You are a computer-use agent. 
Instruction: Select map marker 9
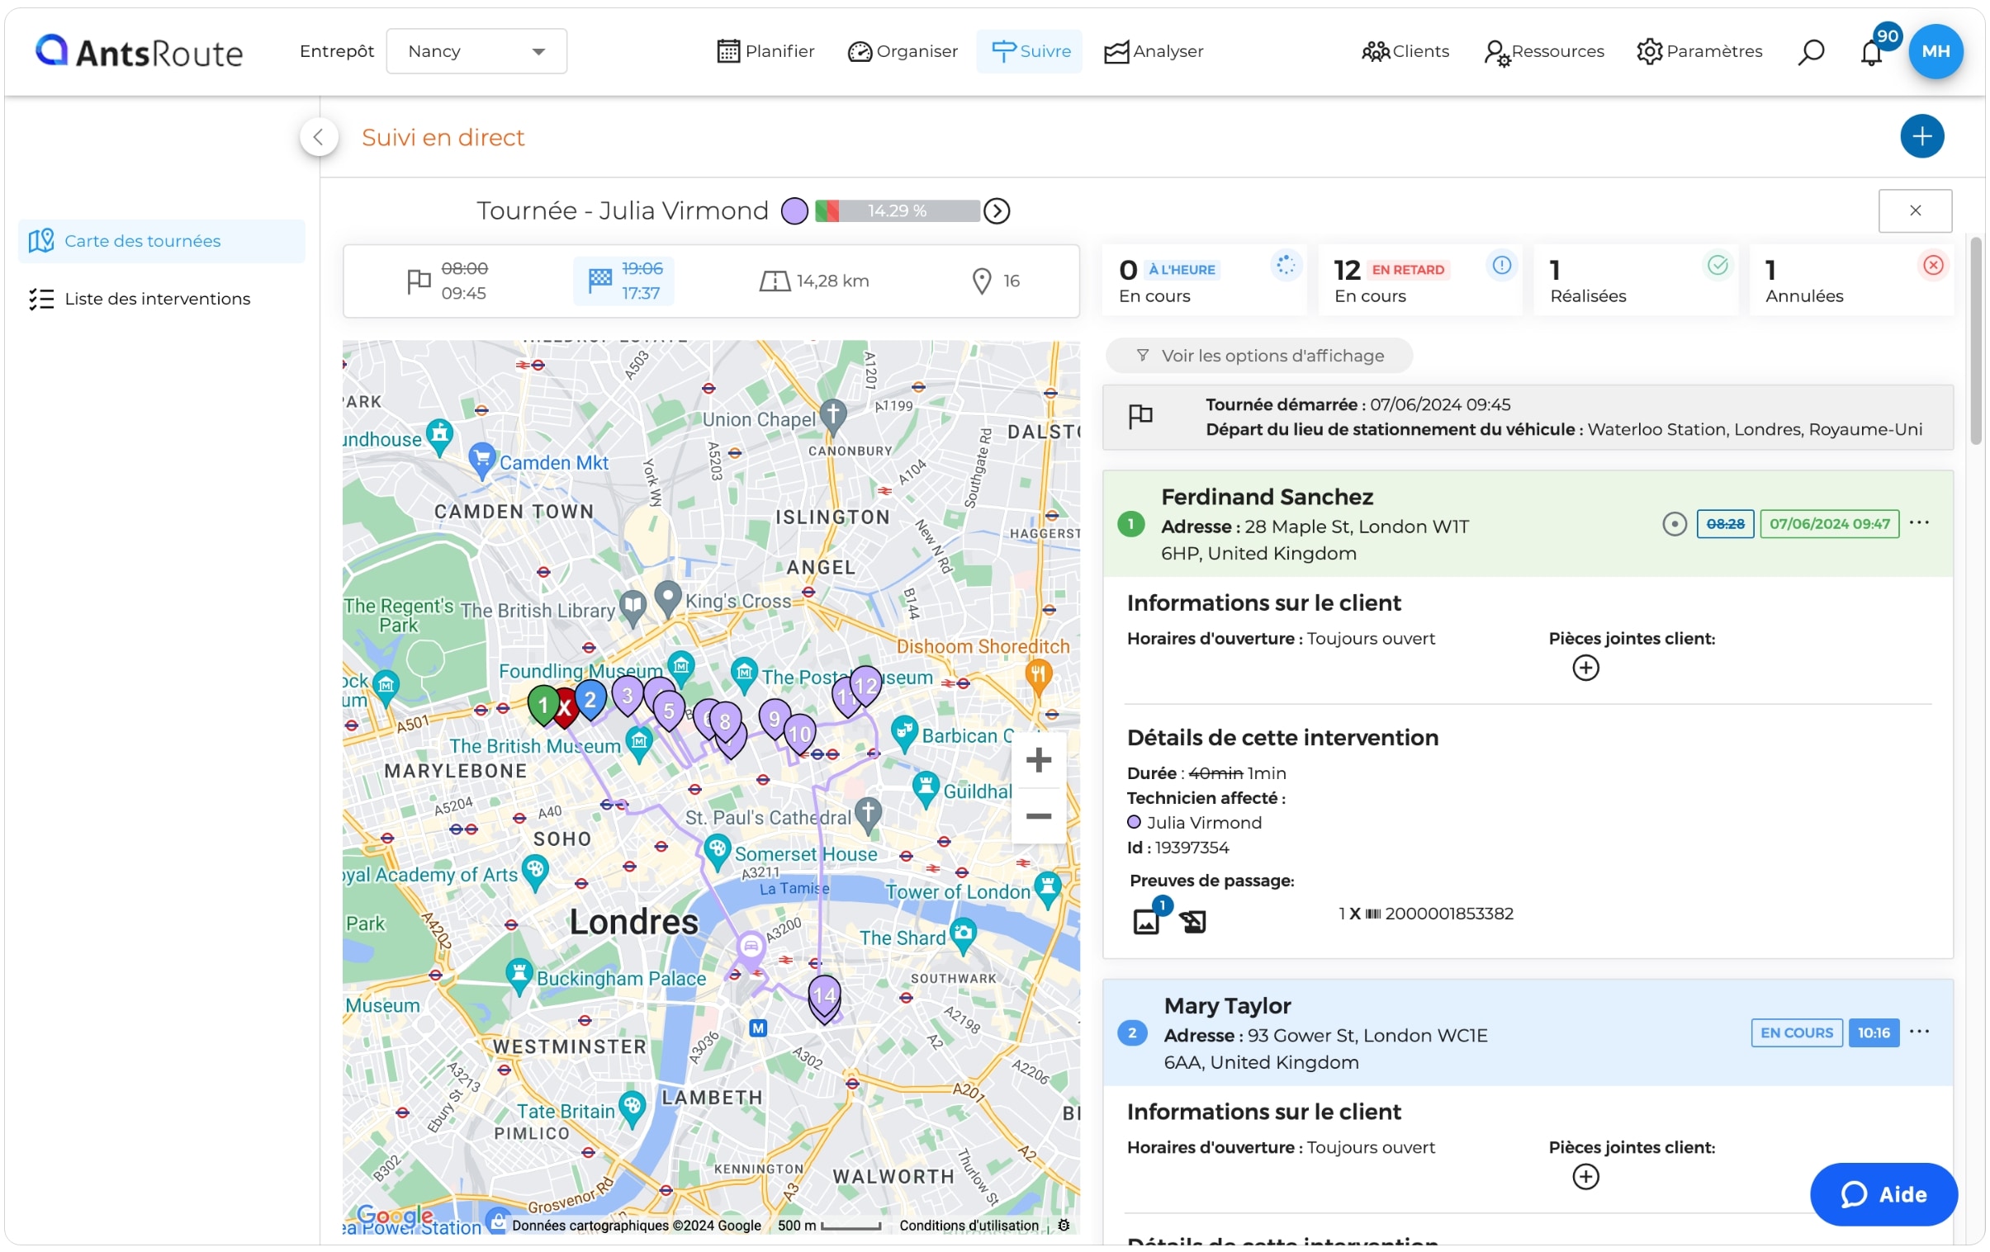pyautogui.click(x=775, y=719)
